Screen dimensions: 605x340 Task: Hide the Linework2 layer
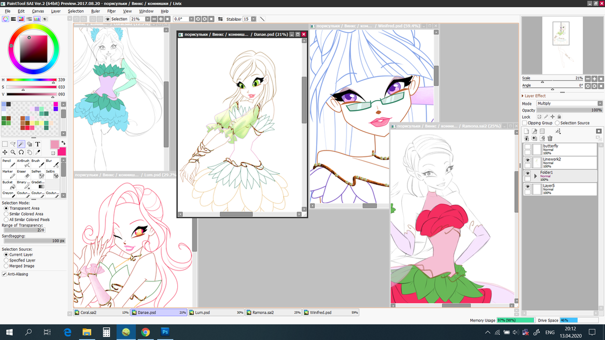(x=527, y=160)
